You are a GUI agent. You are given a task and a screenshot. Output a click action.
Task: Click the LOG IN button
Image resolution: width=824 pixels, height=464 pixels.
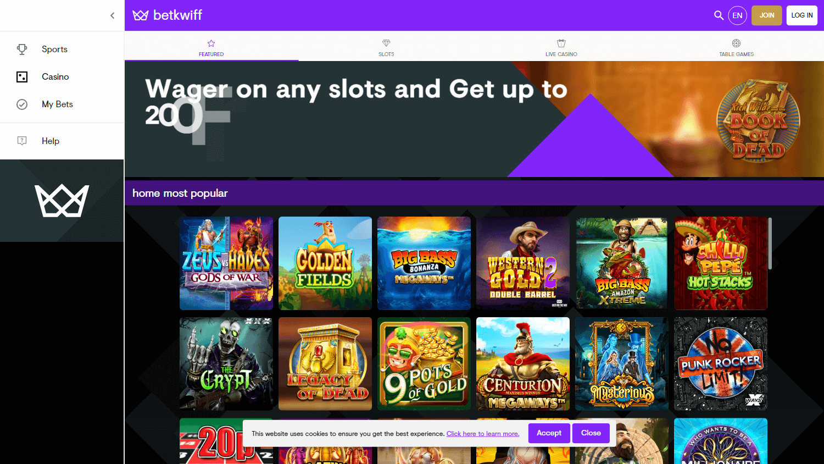802,15
